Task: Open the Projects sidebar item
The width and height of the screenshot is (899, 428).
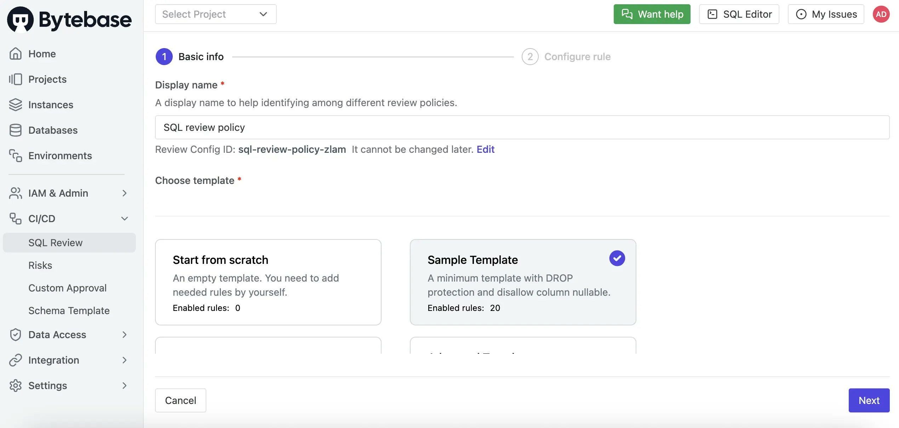Action: 47,79
